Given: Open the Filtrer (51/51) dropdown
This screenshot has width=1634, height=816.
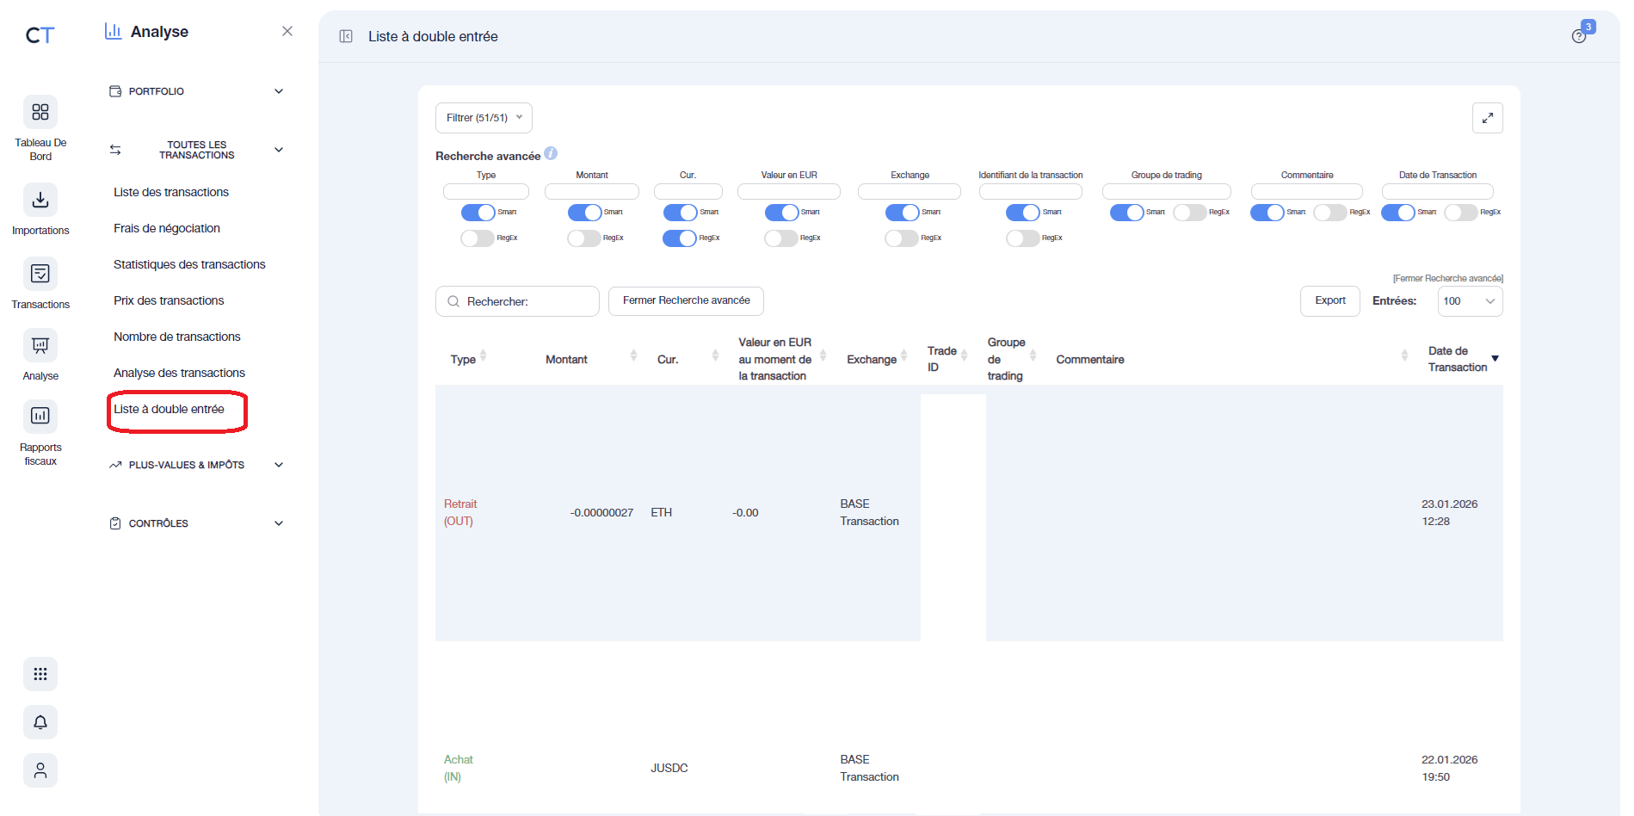Looking at the screenshot, I should tap(484, 118).
